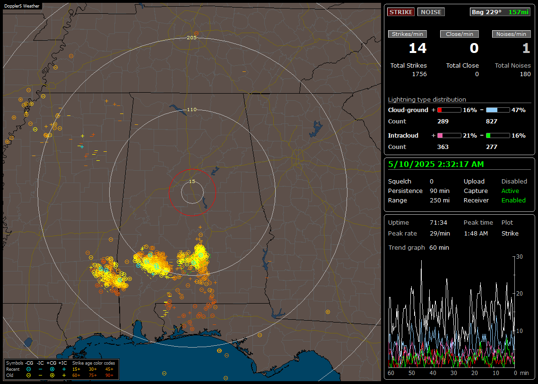Click the cloud-ground count 289
The image size is (538, 384).
[443, 122]
